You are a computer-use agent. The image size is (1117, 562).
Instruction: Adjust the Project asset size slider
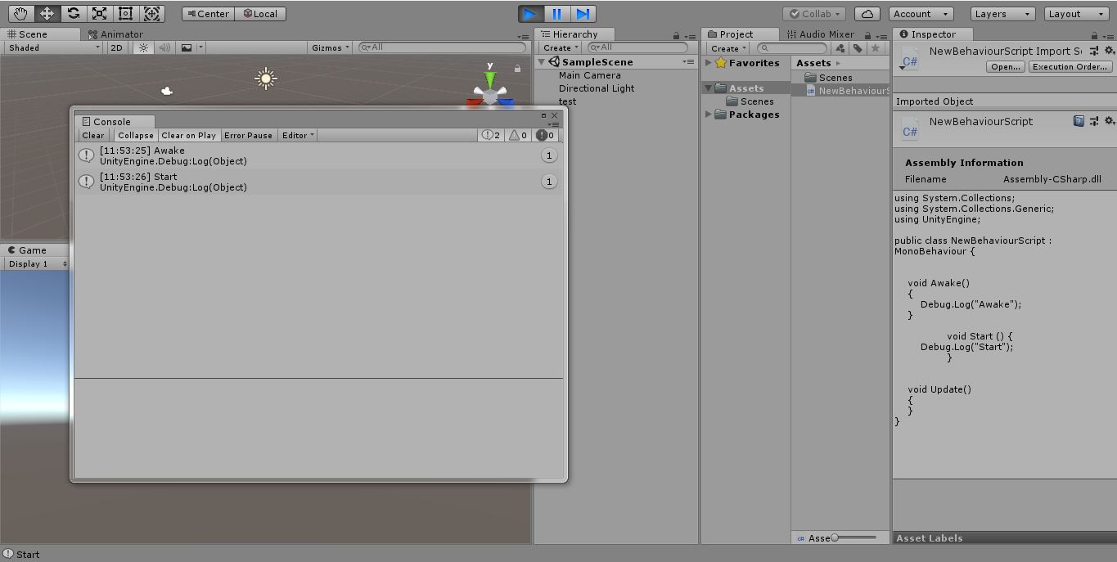pos(835,537)
